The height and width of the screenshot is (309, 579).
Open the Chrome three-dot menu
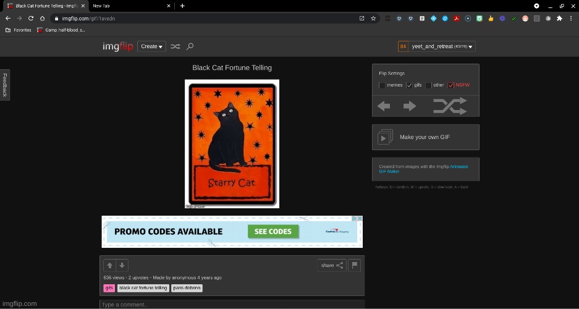click(571, 19)
